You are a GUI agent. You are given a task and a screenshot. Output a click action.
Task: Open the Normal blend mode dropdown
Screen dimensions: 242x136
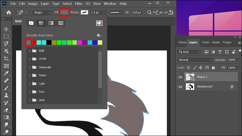tap(195, 60)
